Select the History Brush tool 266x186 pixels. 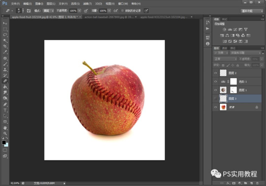tap(5, 75)
